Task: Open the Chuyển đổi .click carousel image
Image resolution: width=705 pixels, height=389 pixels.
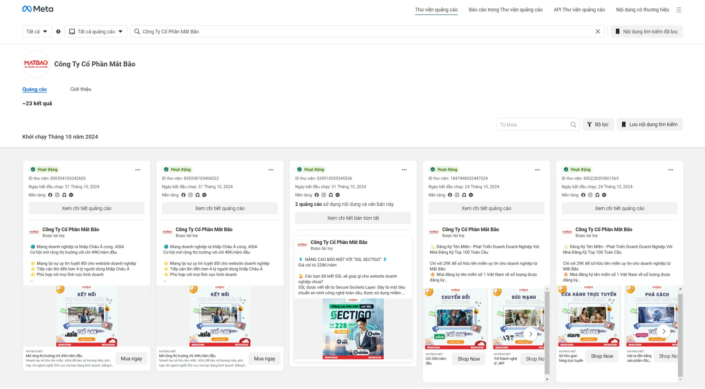Action: 455,319
